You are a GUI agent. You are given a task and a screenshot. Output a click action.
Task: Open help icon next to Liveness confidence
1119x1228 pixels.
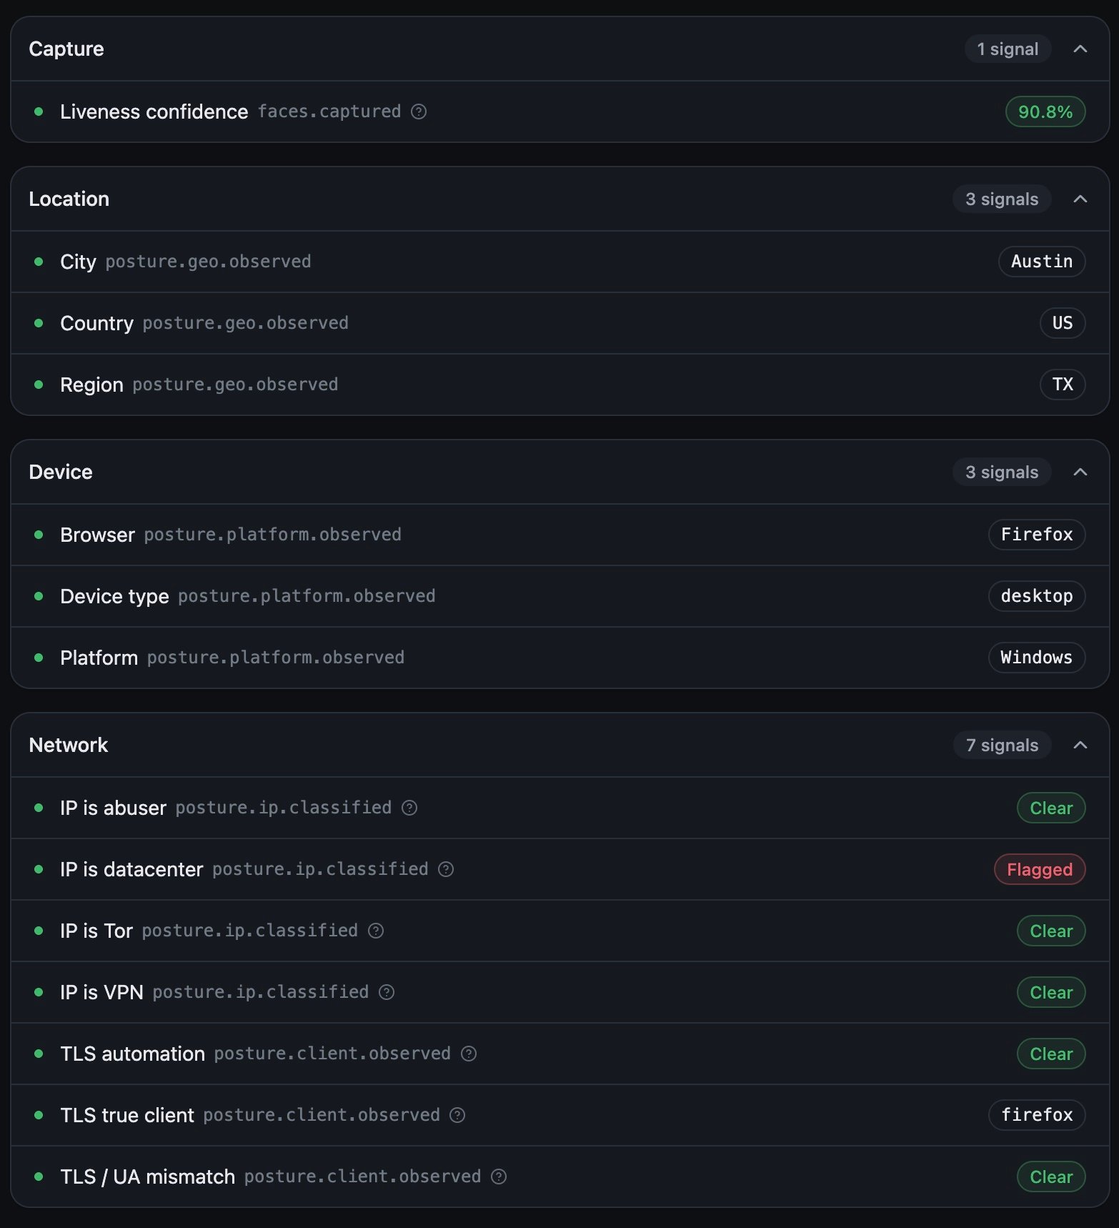point(419,112)
